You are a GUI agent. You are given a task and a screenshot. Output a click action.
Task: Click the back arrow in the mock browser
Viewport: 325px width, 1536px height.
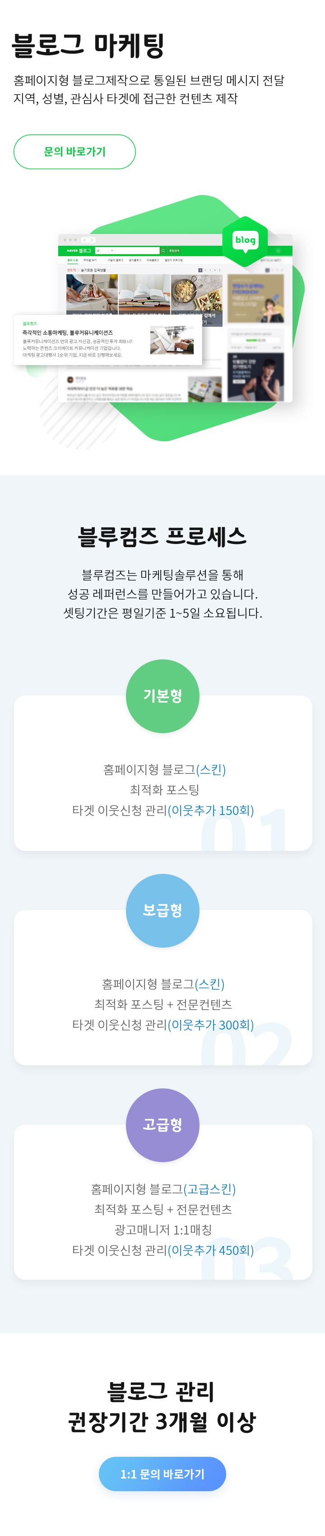(x=84, y=240)
